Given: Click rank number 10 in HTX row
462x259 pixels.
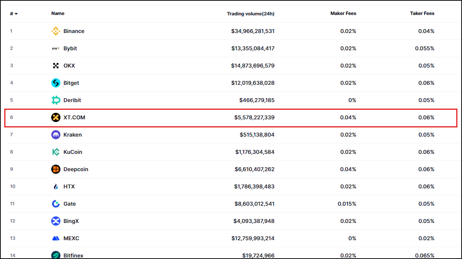Looking at the screenshot, I should point(13,186).
